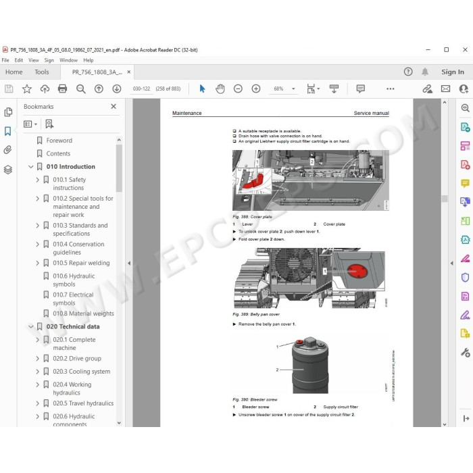
Task: Click Sign In
Action: (453, 72)
